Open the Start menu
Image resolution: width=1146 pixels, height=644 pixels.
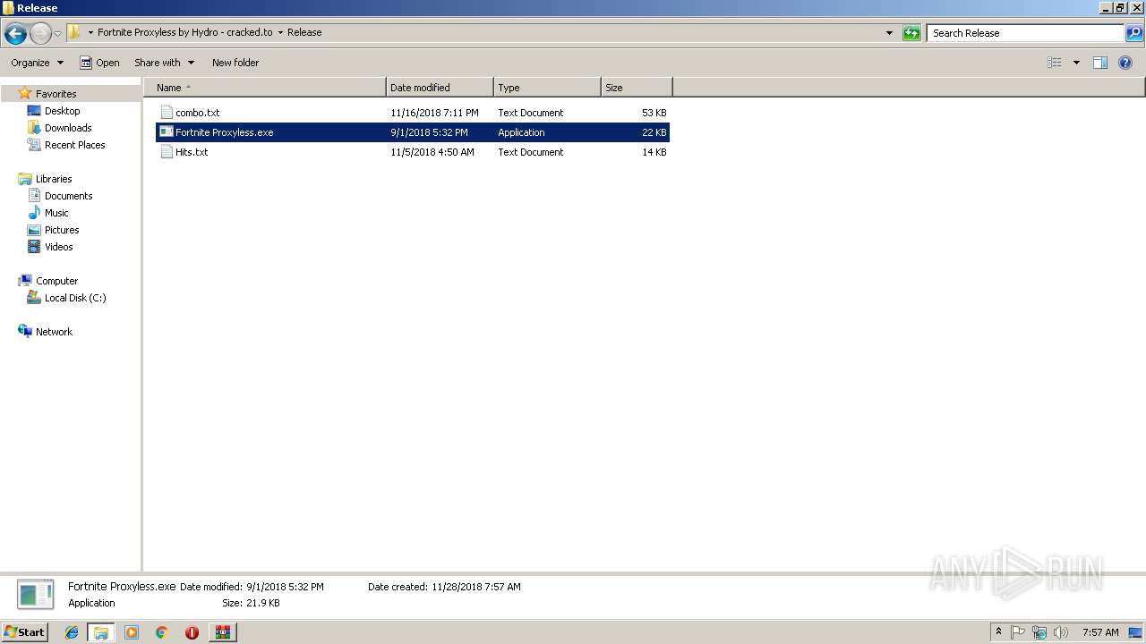24,632
